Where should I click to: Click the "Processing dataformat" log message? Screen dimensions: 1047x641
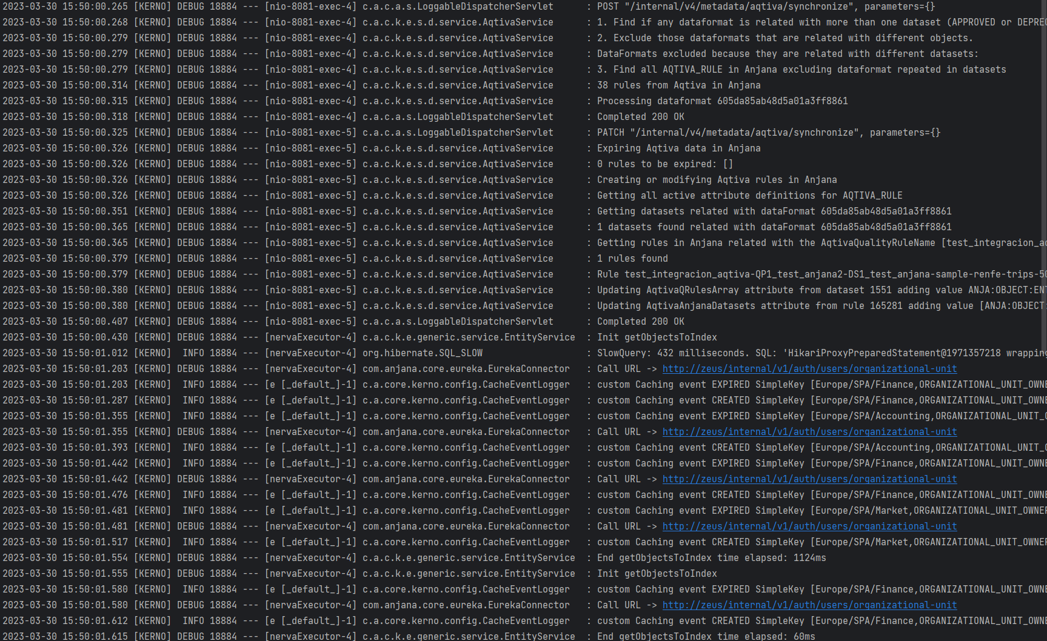pyautogui.click(x=722, y=101)
